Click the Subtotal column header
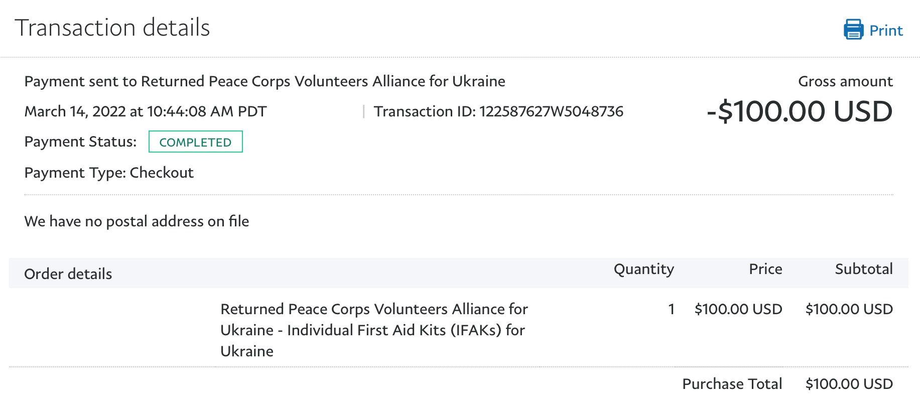The height and width of the screenshot is (402, 920). pos(864,269)
